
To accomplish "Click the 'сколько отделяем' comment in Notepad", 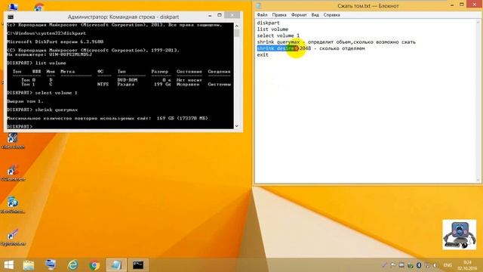I will click(342, 48).
